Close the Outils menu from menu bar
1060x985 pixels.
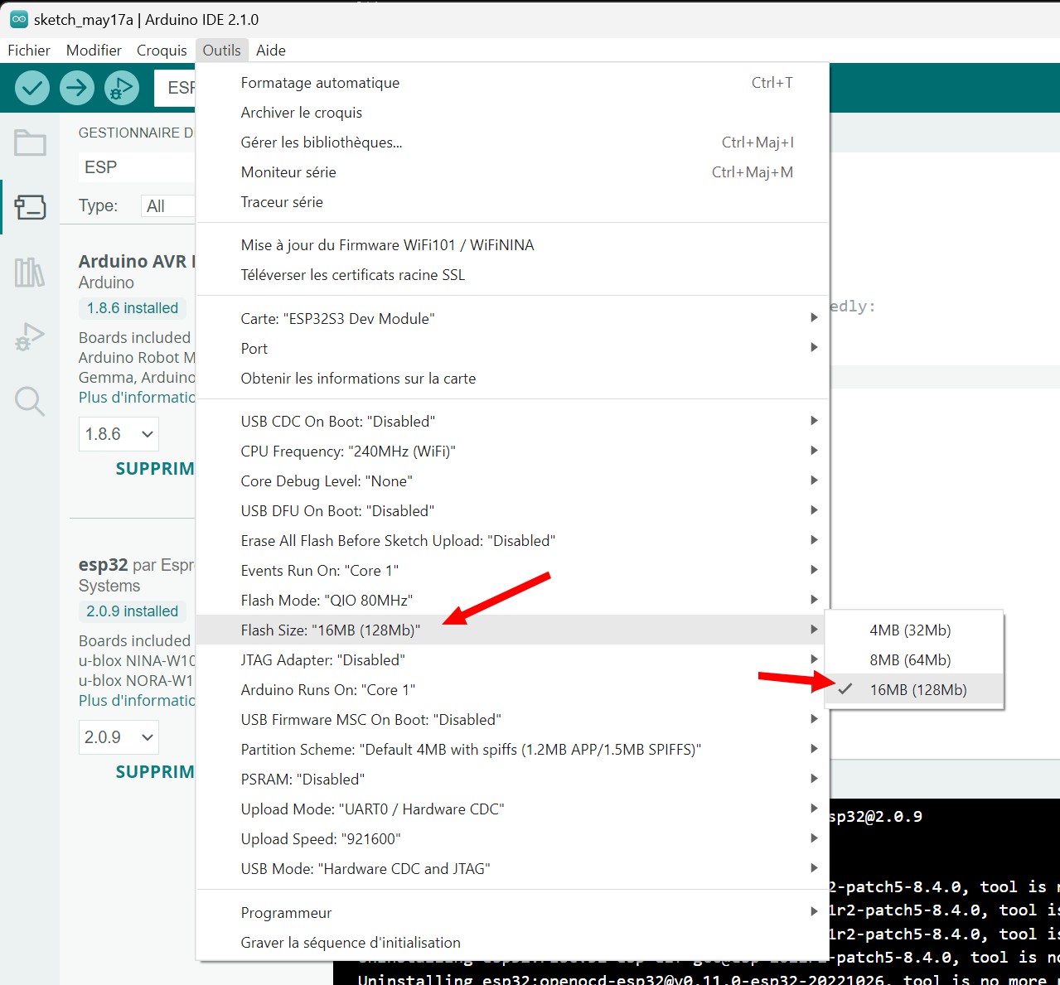tap(222, 51)
